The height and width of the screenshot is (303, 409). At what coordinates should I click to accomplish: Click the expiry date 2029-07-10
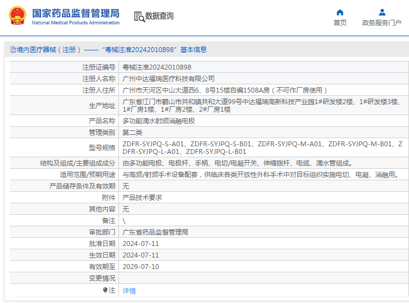click(140, 266)
